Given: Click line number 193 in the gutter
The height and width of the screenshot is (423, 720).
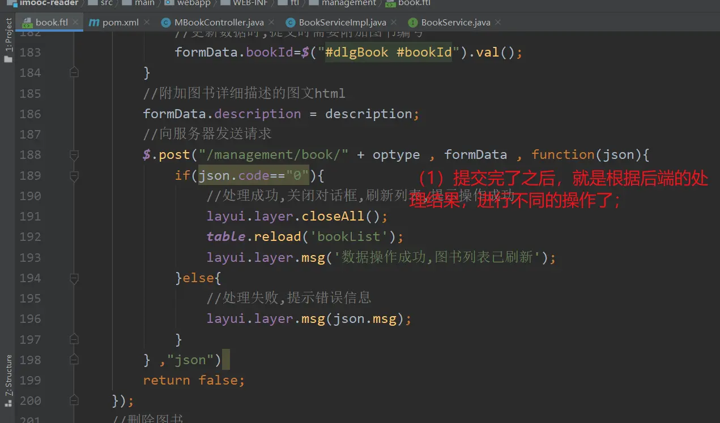Looking at the screenshot, I should [31, 257].
